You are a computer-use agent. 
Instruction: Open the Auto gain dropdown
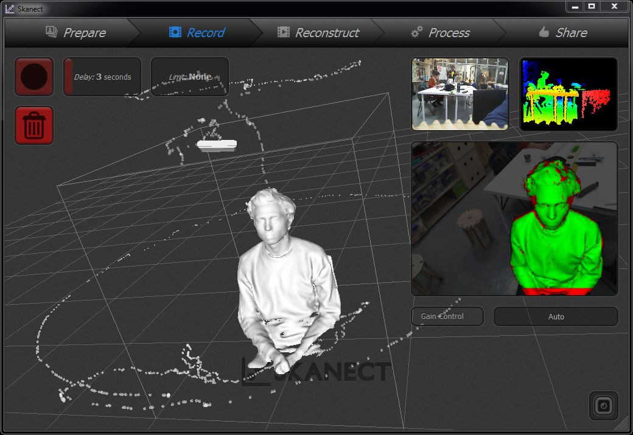pos(556,316)
